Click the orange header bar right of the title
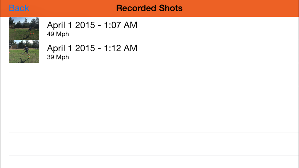This screenshot has width=299, height=168. (239, 8)
